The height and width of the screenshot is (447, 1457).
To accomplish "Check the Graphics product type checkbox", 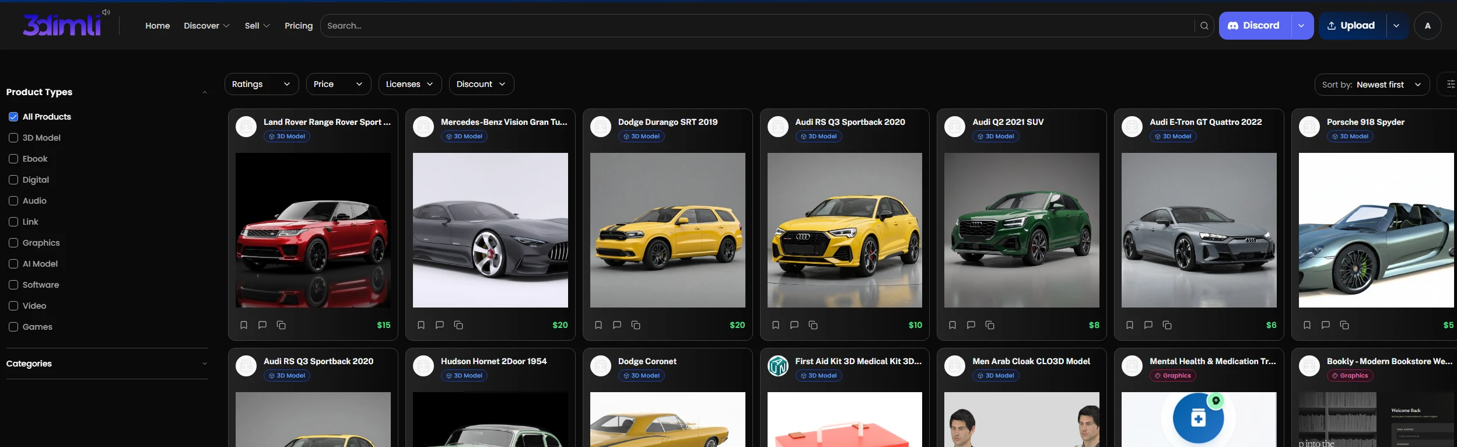I will click(x=13, y=243).
